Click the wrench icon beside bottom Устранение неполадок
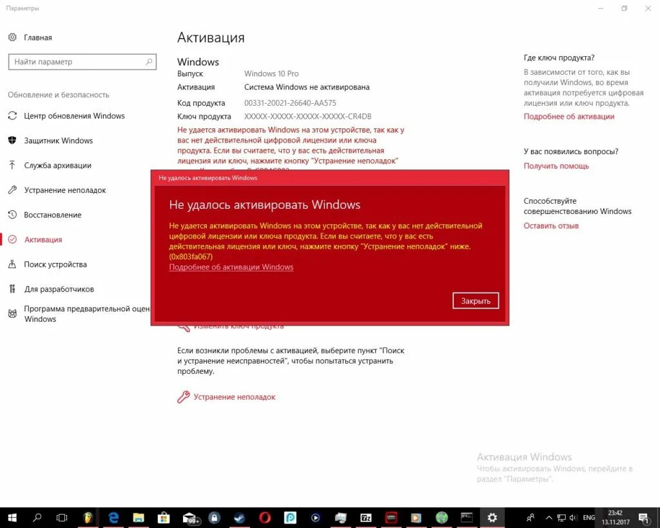Image resolution: width=660 pixels, height=528 pixels. click(184, 396)
